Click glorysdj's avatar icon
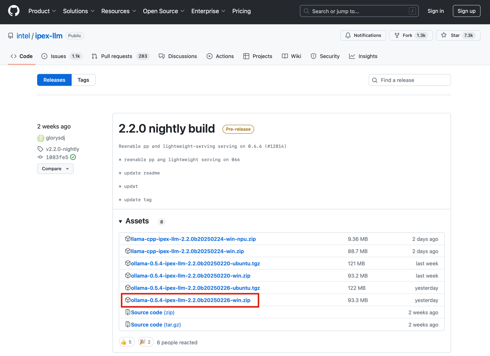 [41, 138]
